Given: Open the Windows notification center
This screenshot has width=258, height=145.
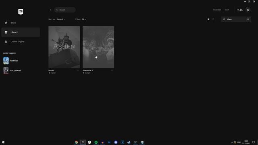Looking at the screenshot, I should click(x=254, y=142).
